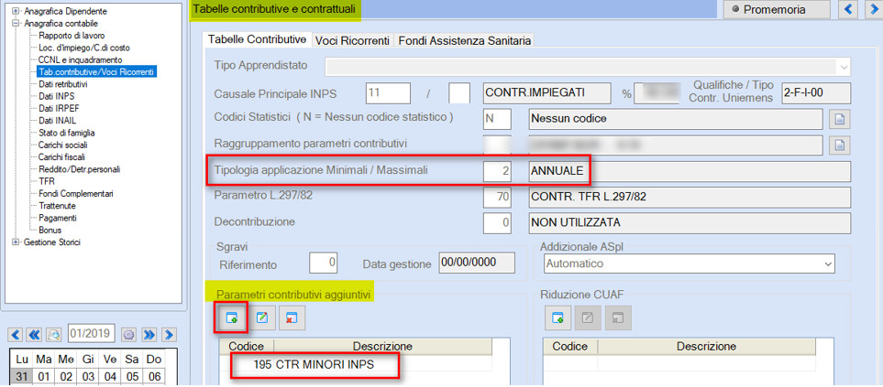This screenshot has height=387, width=883.
Task: Click the period search magnifier icon
Action: tap(53, 335)
